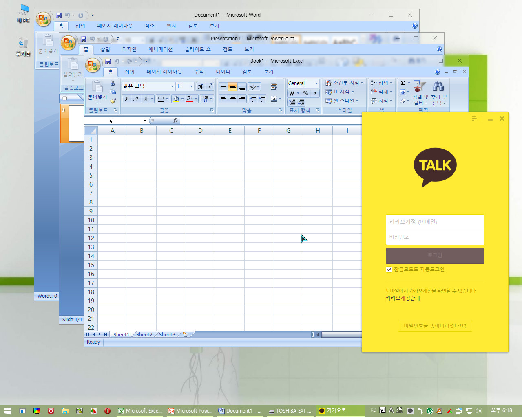Viewport: 522px width, 417px height.
Task: Decrease font size in Excel ribbon
Action: (210, 86)
